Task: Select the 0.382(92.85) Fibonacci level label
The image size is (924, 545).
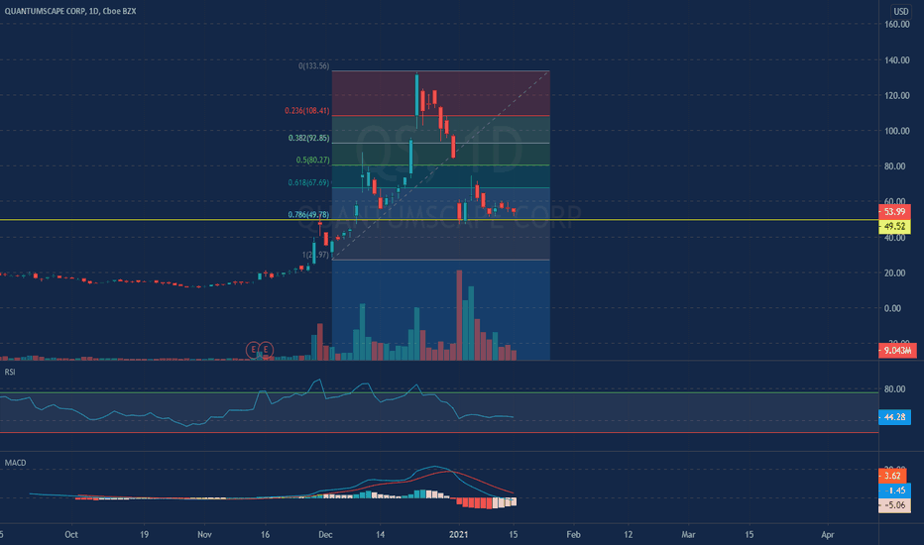Action: tap(308, 138)
